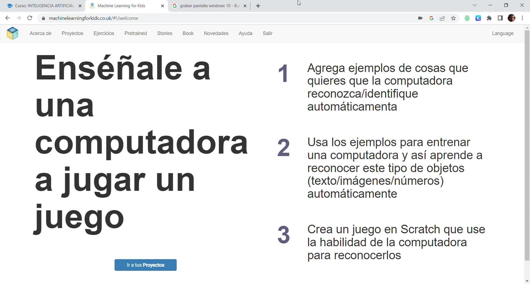Viewport: 530px width, 284px height.
Task: Toggle the browser side panel
Action: point(500,18)
